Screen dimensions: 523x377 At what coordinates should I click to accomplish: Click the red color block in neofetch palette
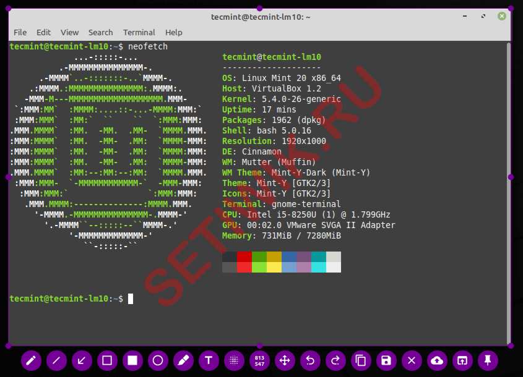point(244,256)
